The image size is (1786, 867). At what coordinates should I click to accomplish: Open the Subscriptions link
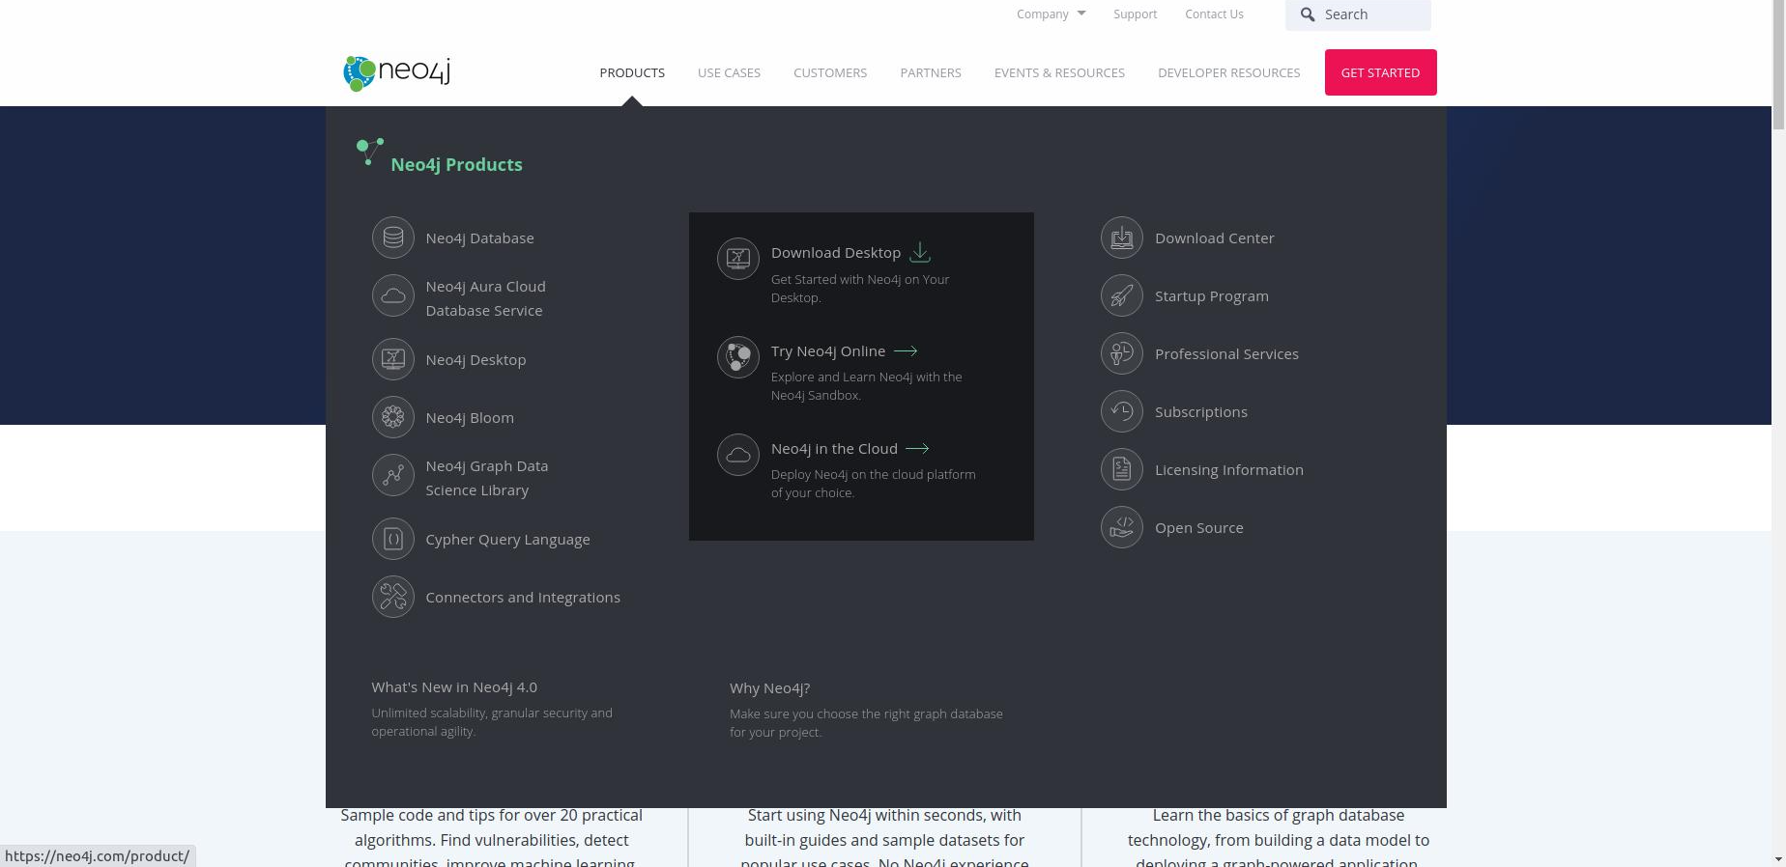point(1201,412)
